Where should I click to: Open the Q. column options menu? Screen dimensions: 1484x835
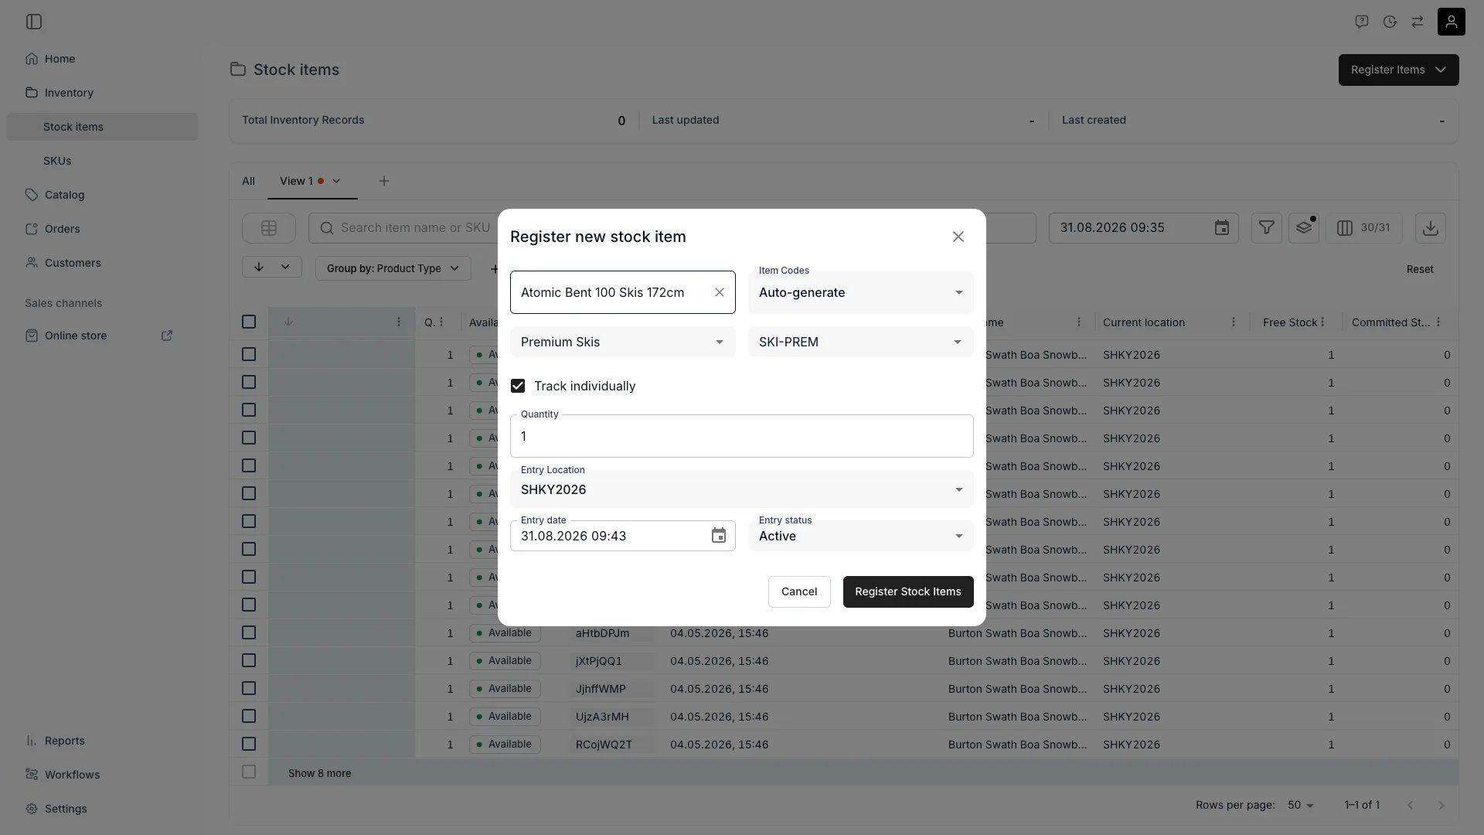(441, 322)
